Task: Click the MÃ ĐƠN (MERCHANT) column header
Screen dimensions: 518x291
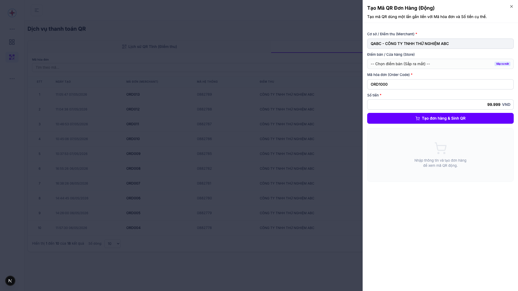Action: click(142, 82)
